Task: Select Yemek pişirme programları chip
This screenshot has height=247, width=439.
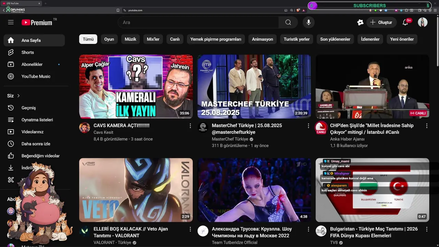Action: tap(216, 39)
